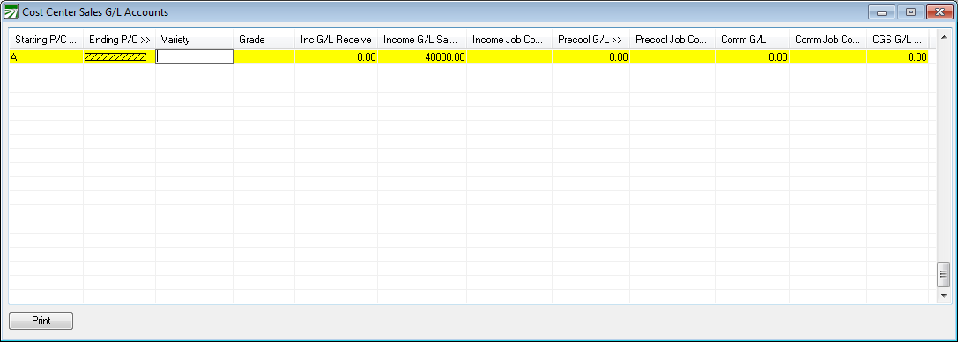Click the application icon in title bar

click(x=11, y=11)
